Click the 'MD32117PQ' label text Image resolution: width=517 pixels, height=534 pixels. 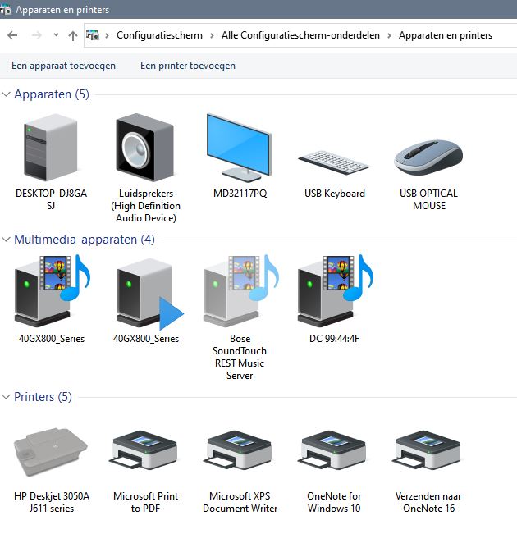click(240, 194)
